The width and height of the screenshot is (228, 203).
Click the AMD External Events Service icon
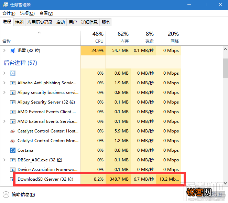pyautogui.click(x=13, y=121)
